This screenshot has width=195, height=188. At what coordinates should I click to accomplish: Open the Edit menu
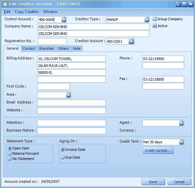[7, 12]
